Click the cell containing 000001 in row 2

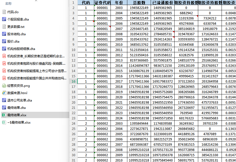coord(103,8)
